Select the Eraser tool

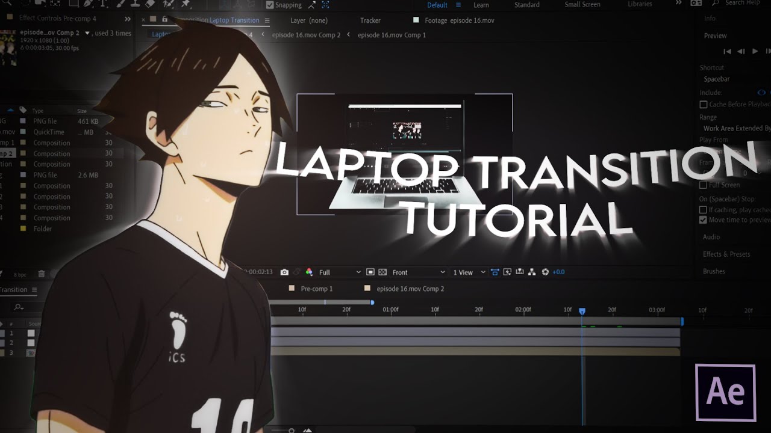click(151, 4)
